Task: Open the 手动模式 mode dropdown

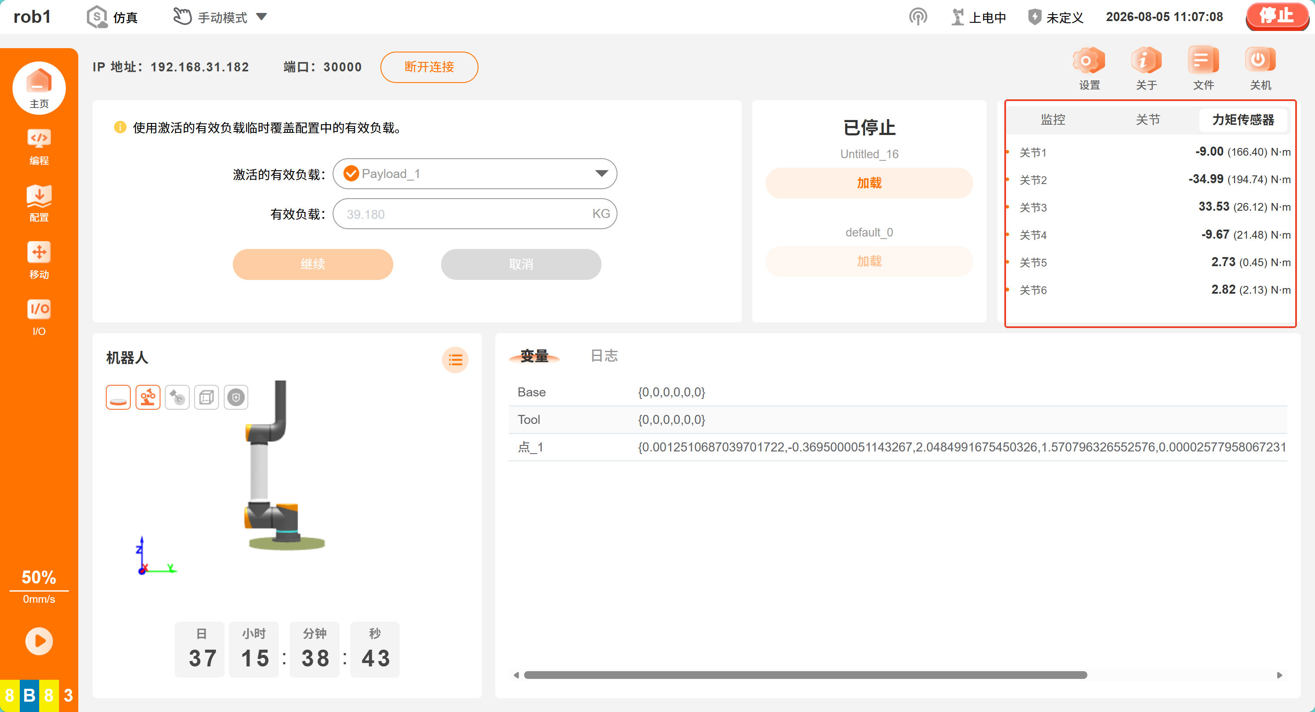Action: click(219, 17)
